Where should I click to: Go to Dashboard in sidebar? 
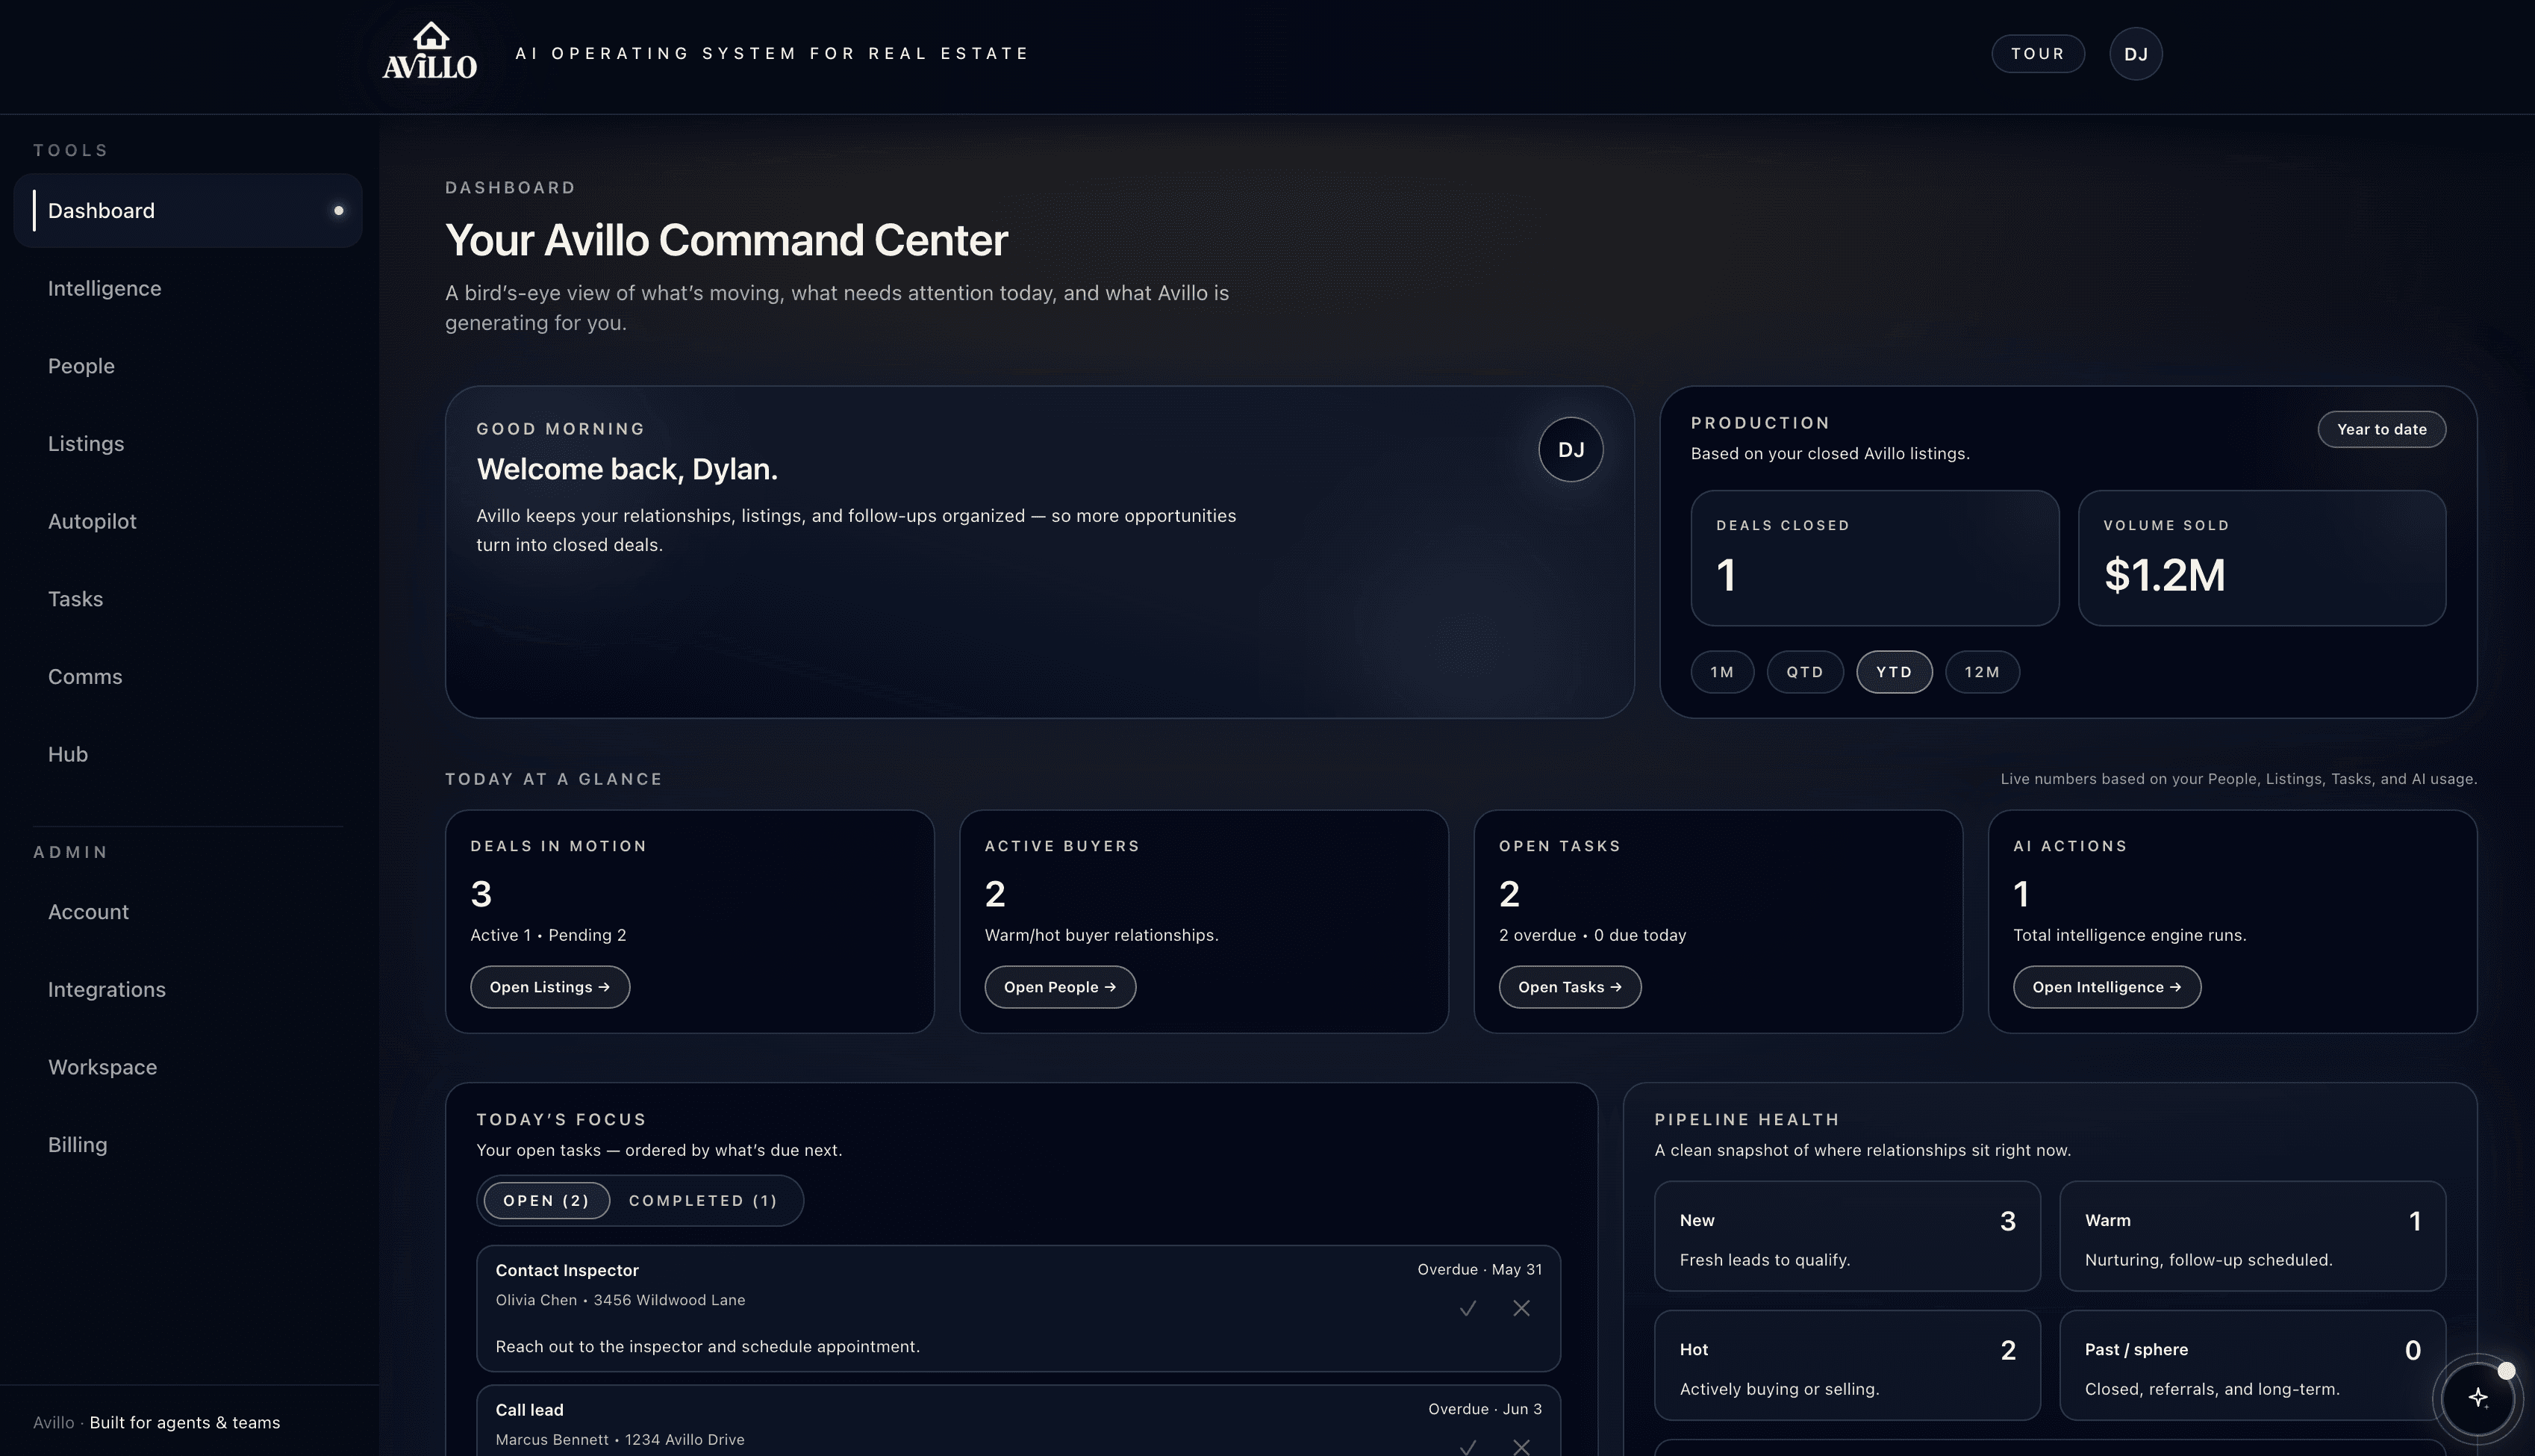pos(187,210)
